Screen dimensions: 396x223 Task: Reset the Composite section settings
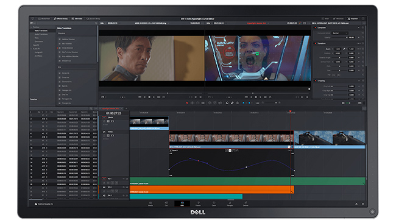363,27
